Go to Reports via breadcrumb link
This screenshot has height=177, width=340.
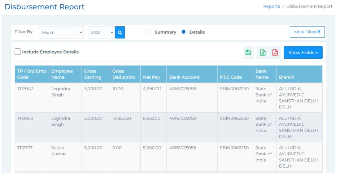(x=271, y=6)
